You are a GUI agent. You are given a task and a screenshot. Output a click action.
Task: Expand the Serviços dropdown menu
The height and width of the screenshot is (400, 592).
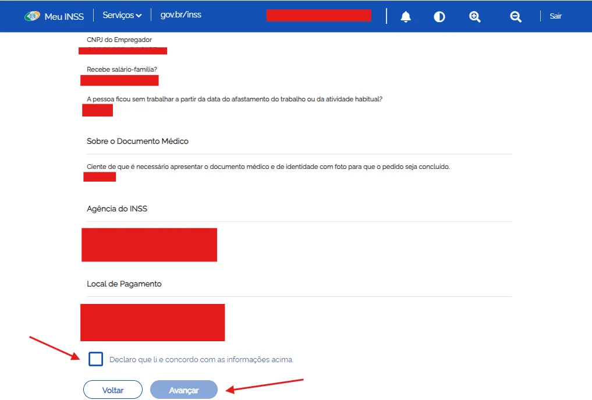click(x=122, y=15)
